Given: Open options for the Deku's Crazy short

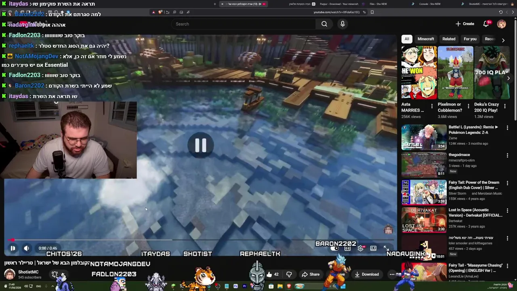Looking at the screenshot, I should [x=504, y=106].
